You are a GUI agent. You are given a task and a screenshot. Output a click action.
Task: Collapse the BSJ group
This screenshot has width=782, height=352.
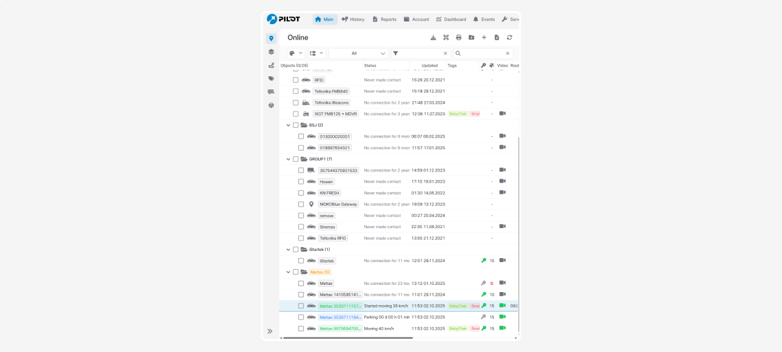288,125
